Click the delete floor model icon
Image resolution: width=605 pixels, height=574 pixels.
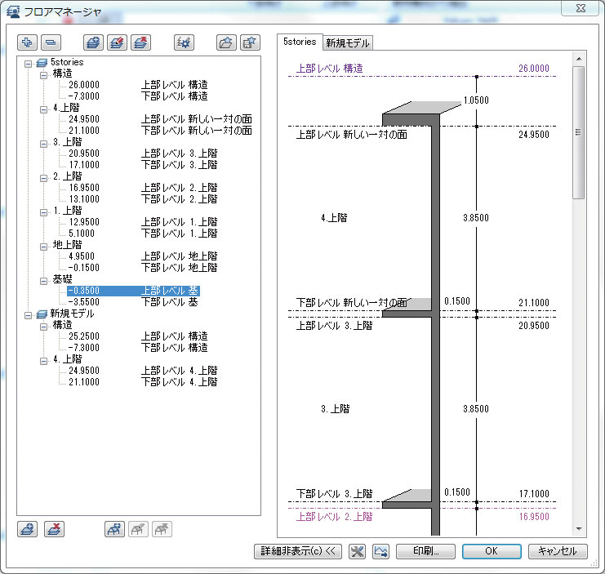pyautogui.click(x=141, y=42)
